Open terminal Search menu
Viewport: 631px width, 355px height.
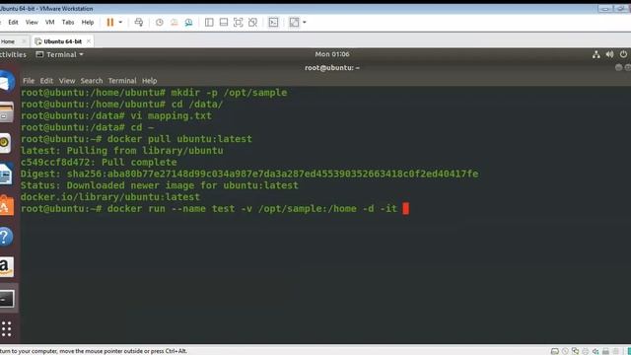pyautogui.click(x=92, y=81)
